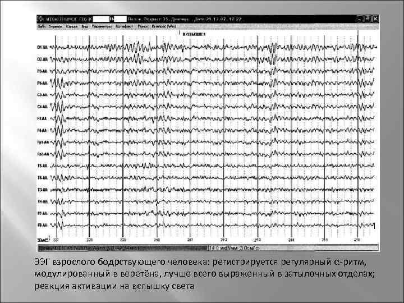The width and height of the screenshot is (404, 303).
Task: Select the F3-AA channel label
Action: tap(42, 118)
